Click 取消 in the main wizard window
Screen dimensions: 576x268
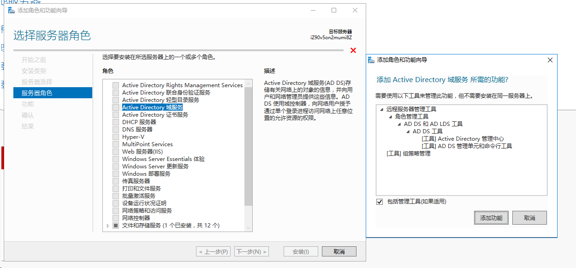339,252
